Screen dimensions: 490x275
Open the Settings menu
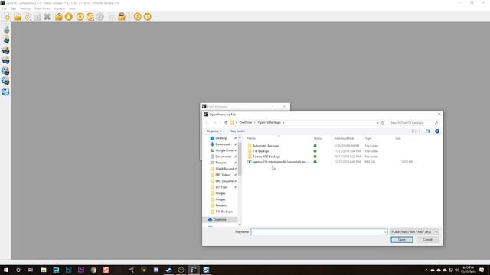coord(25,8)
